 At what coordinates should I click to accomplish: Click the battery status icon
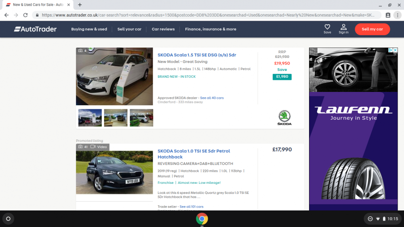[x=384, y=219]
